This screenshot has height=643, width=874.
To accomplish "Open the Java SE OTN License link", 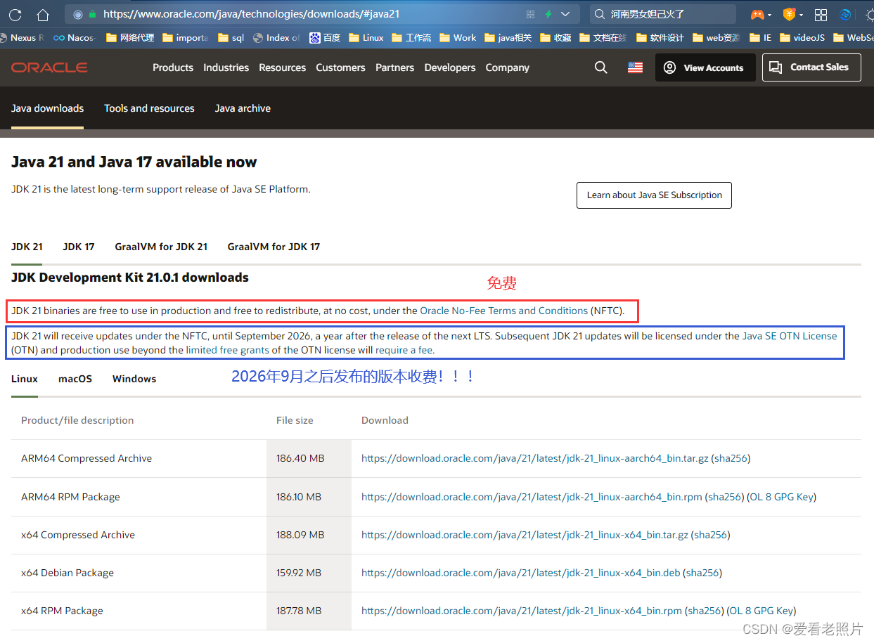I will point(790,336).
